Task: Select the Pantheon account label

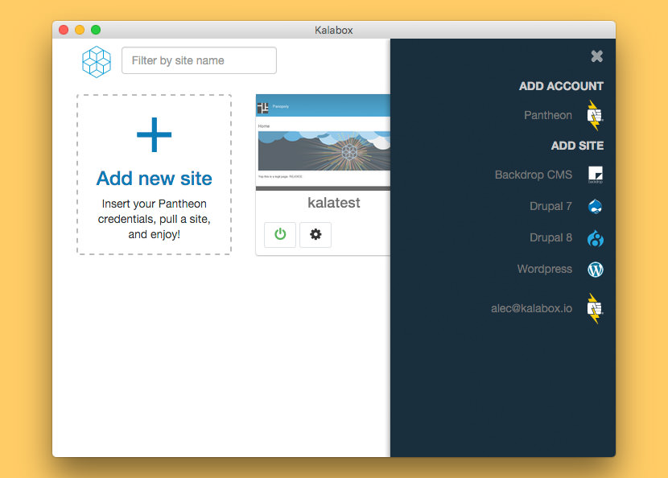Action: (548, 115)
